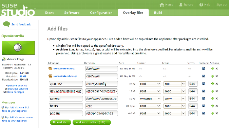Select the Overlay files tab
This screenshot has height=128, width=229.
click(x=133, y=13)
